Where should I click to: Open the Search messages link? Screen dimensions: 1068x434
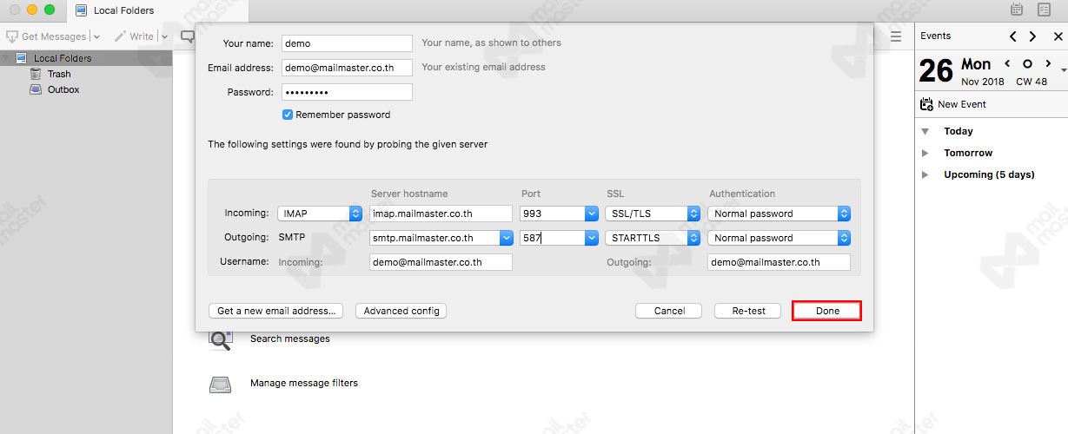289,339
